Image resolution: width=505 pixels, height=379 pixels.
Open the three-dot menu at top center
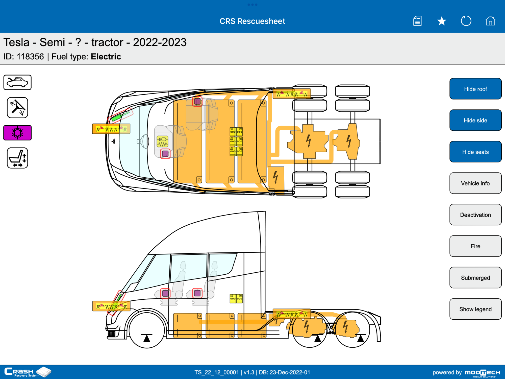point(252,4)
